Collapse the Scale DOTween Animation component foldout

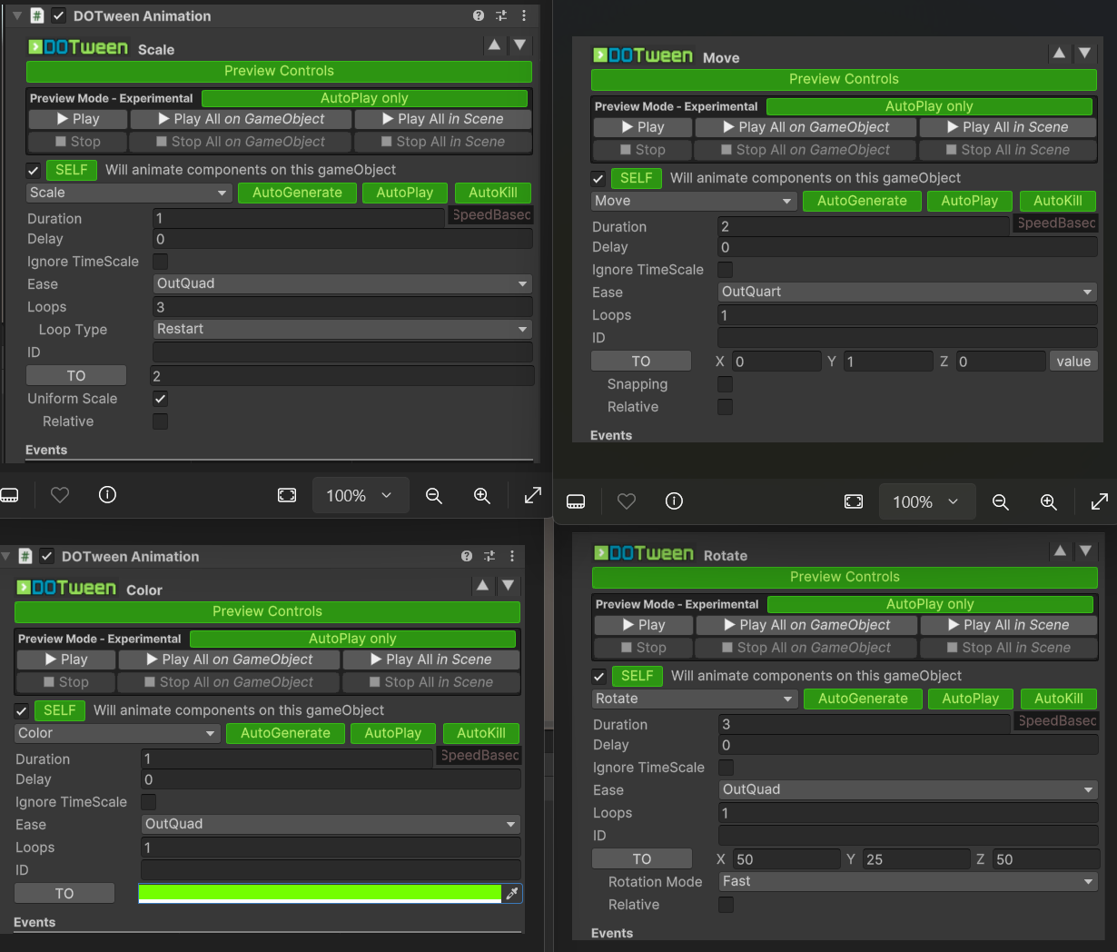[16, 15]
